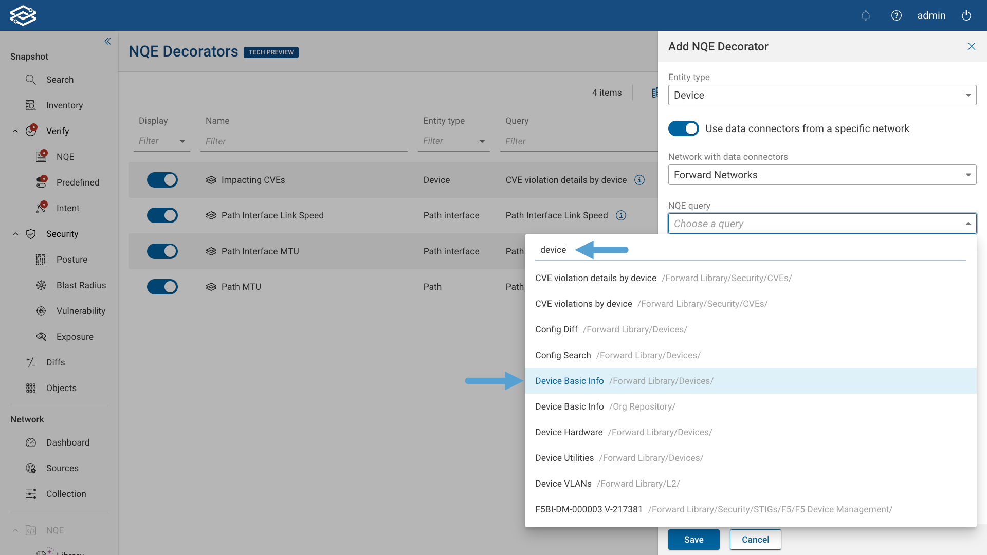The height and width of the screenshot is (555, 987).
Task: Open the Entity type Device dropdown
Action: pos(821,95)
